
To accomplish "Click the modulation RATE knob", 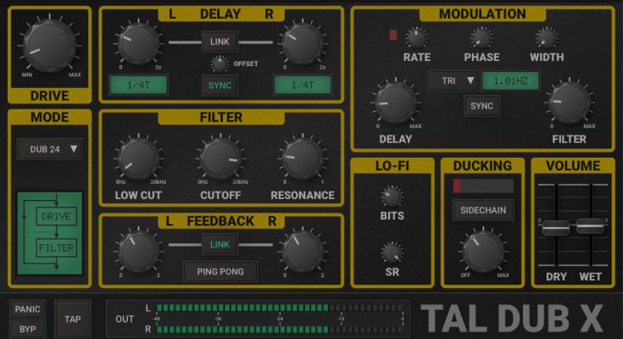I will (416, 37).
